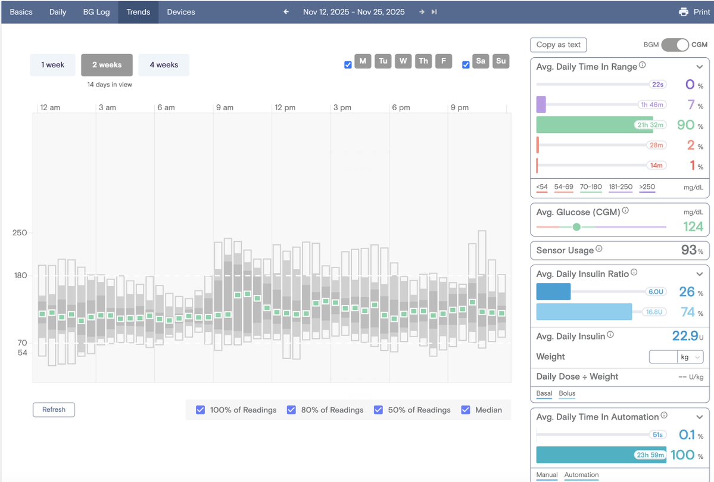714x482 pixels.
Task: Collapse the Avg. Daily Insulin Ratio section
Action: [x=700, y=273]
